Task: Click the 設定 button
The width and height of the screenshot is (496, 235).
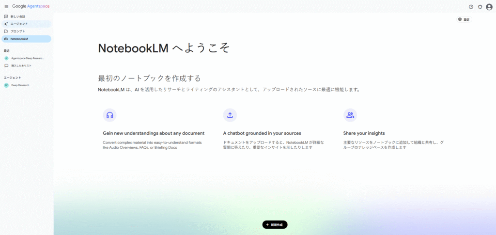Action: tap(464, 19)
